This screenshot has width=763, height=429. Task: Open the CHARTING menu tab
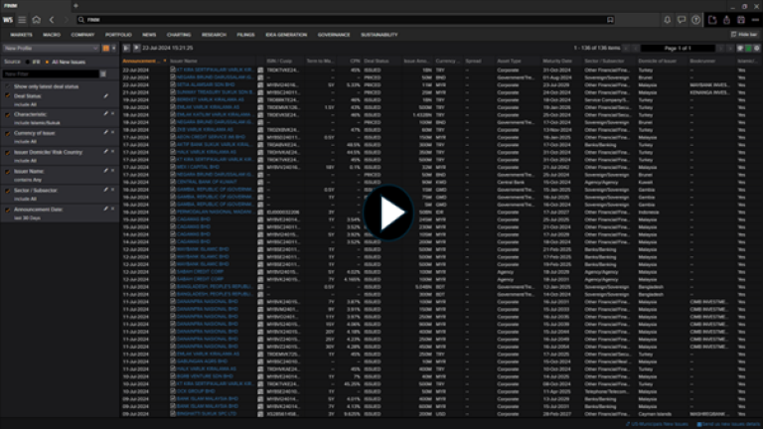click(x=179, y=34)
